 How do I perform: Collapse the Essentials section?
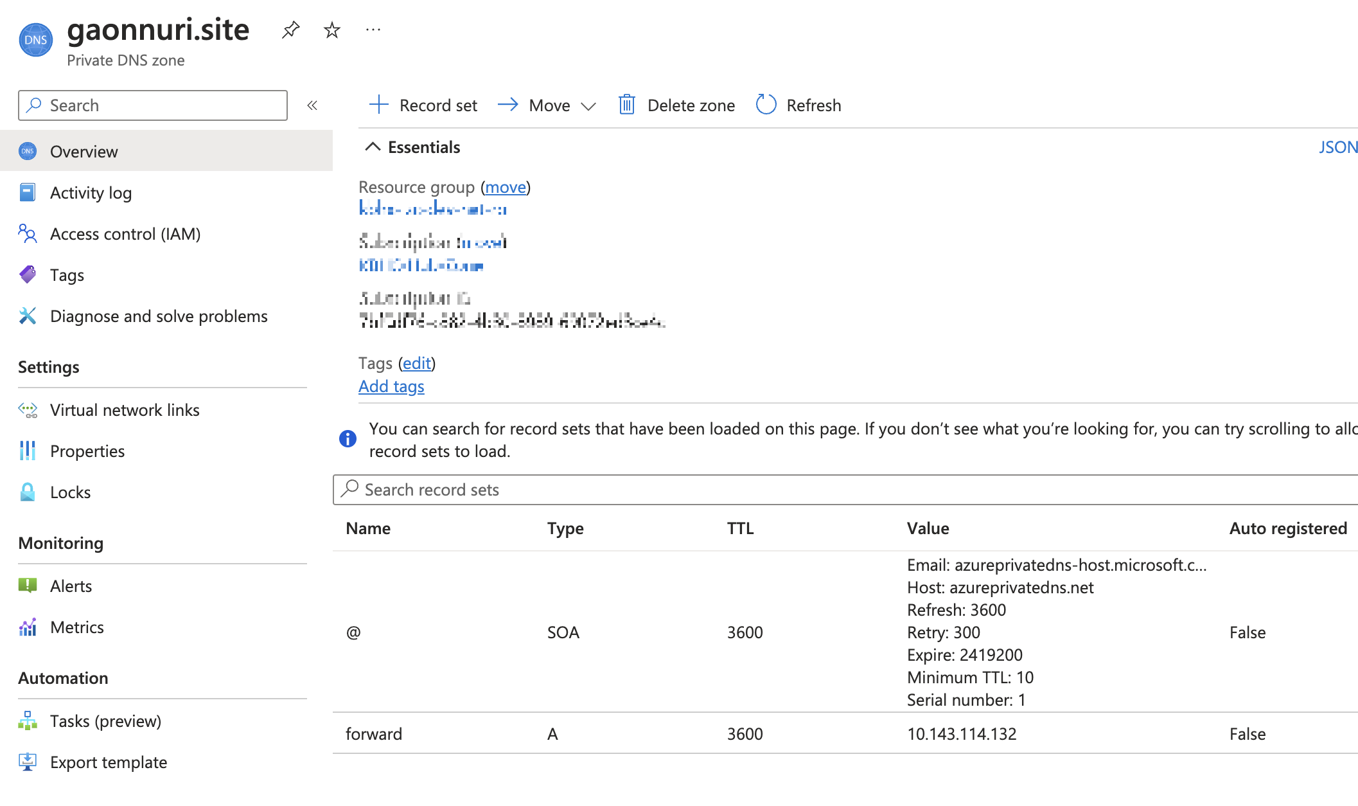click(373, 147)
